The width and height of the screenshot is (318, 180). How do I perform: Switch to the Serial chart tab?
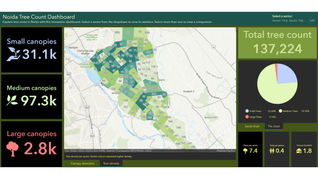tap(252, 126)
